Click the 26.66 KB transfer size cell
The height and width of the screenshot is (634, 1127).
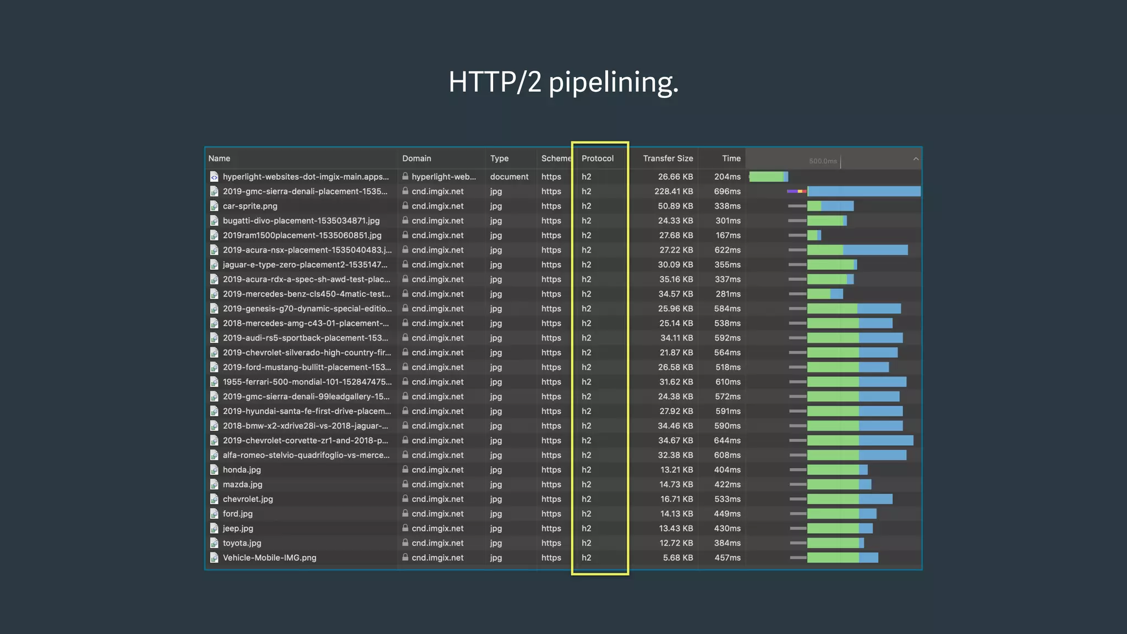point(676,177)
